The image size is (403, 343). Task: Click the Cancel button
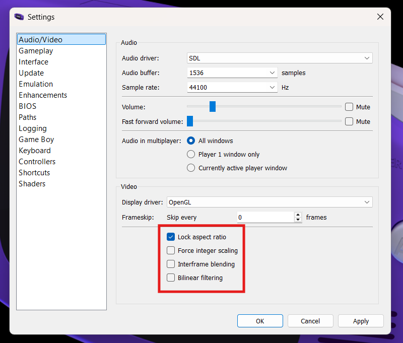click(310, 321)
